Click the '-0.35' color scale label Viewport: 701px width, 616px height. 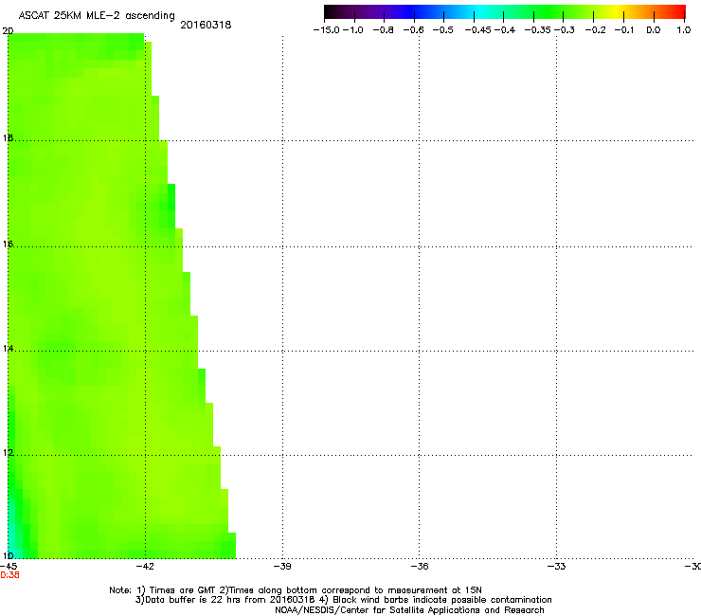(x=537, y=30)
